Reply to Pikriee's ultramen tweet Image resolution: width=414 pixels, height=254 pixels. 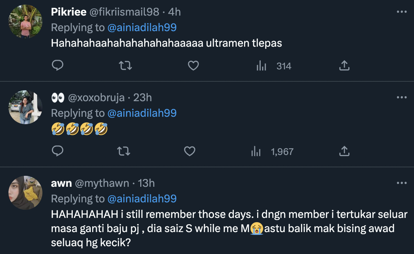tap(57, 65)
